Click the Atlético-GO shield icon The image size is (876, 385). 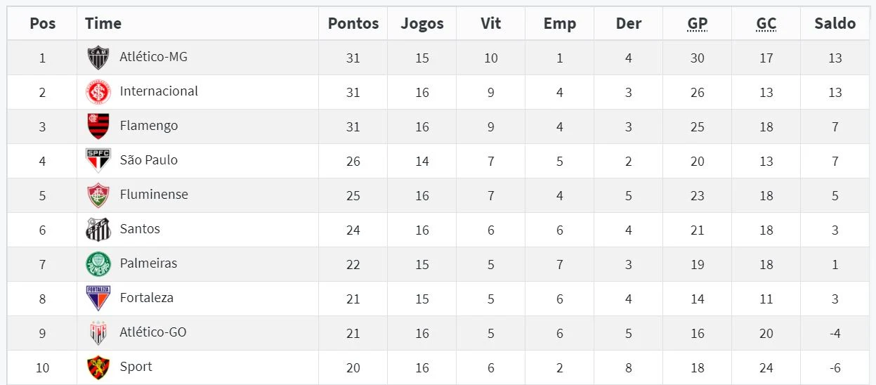(x=98, y=333)
